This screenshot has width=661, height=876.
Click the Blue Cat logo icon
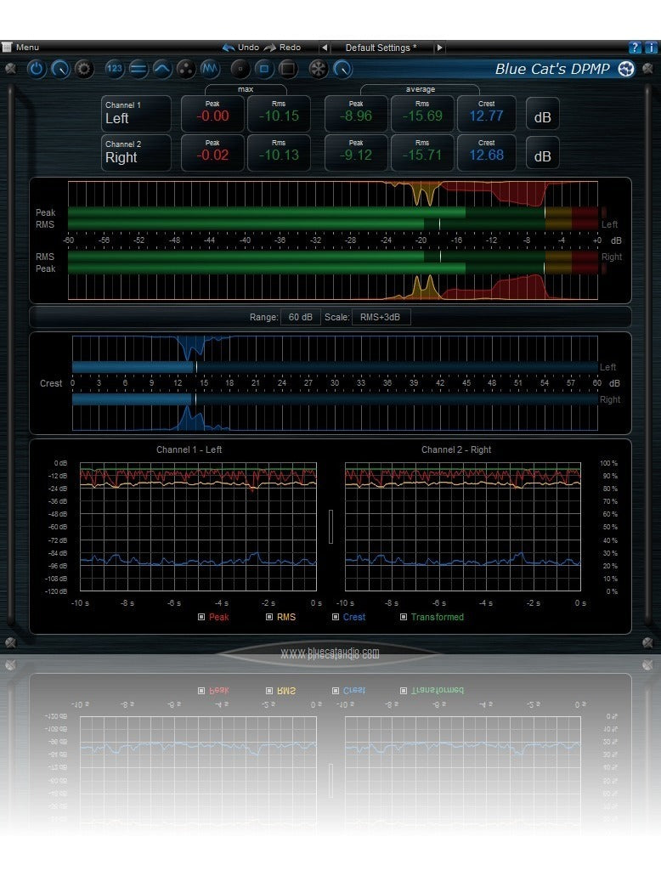(626, 70)
